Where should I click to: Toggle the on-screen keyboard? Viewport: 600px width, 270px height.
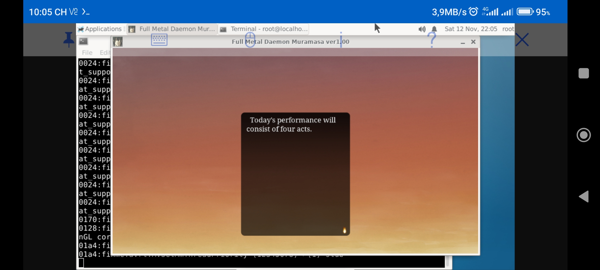[x=159, y=39]
